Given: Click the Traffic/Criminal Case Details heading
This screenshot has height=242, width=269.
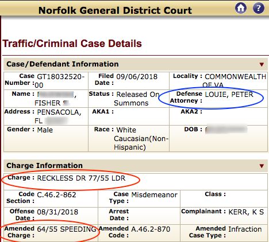Looking at the screenshot, I should coord(72,44).
